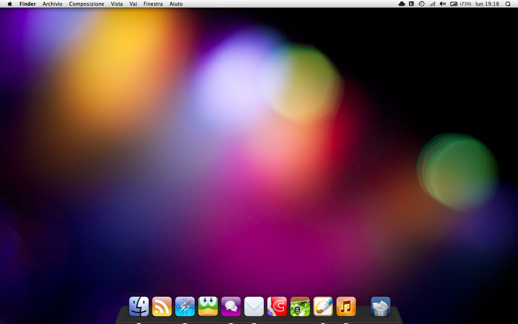
Task: Launch the paintbrush drawing app in dock
Action: [x=323, y=306]
